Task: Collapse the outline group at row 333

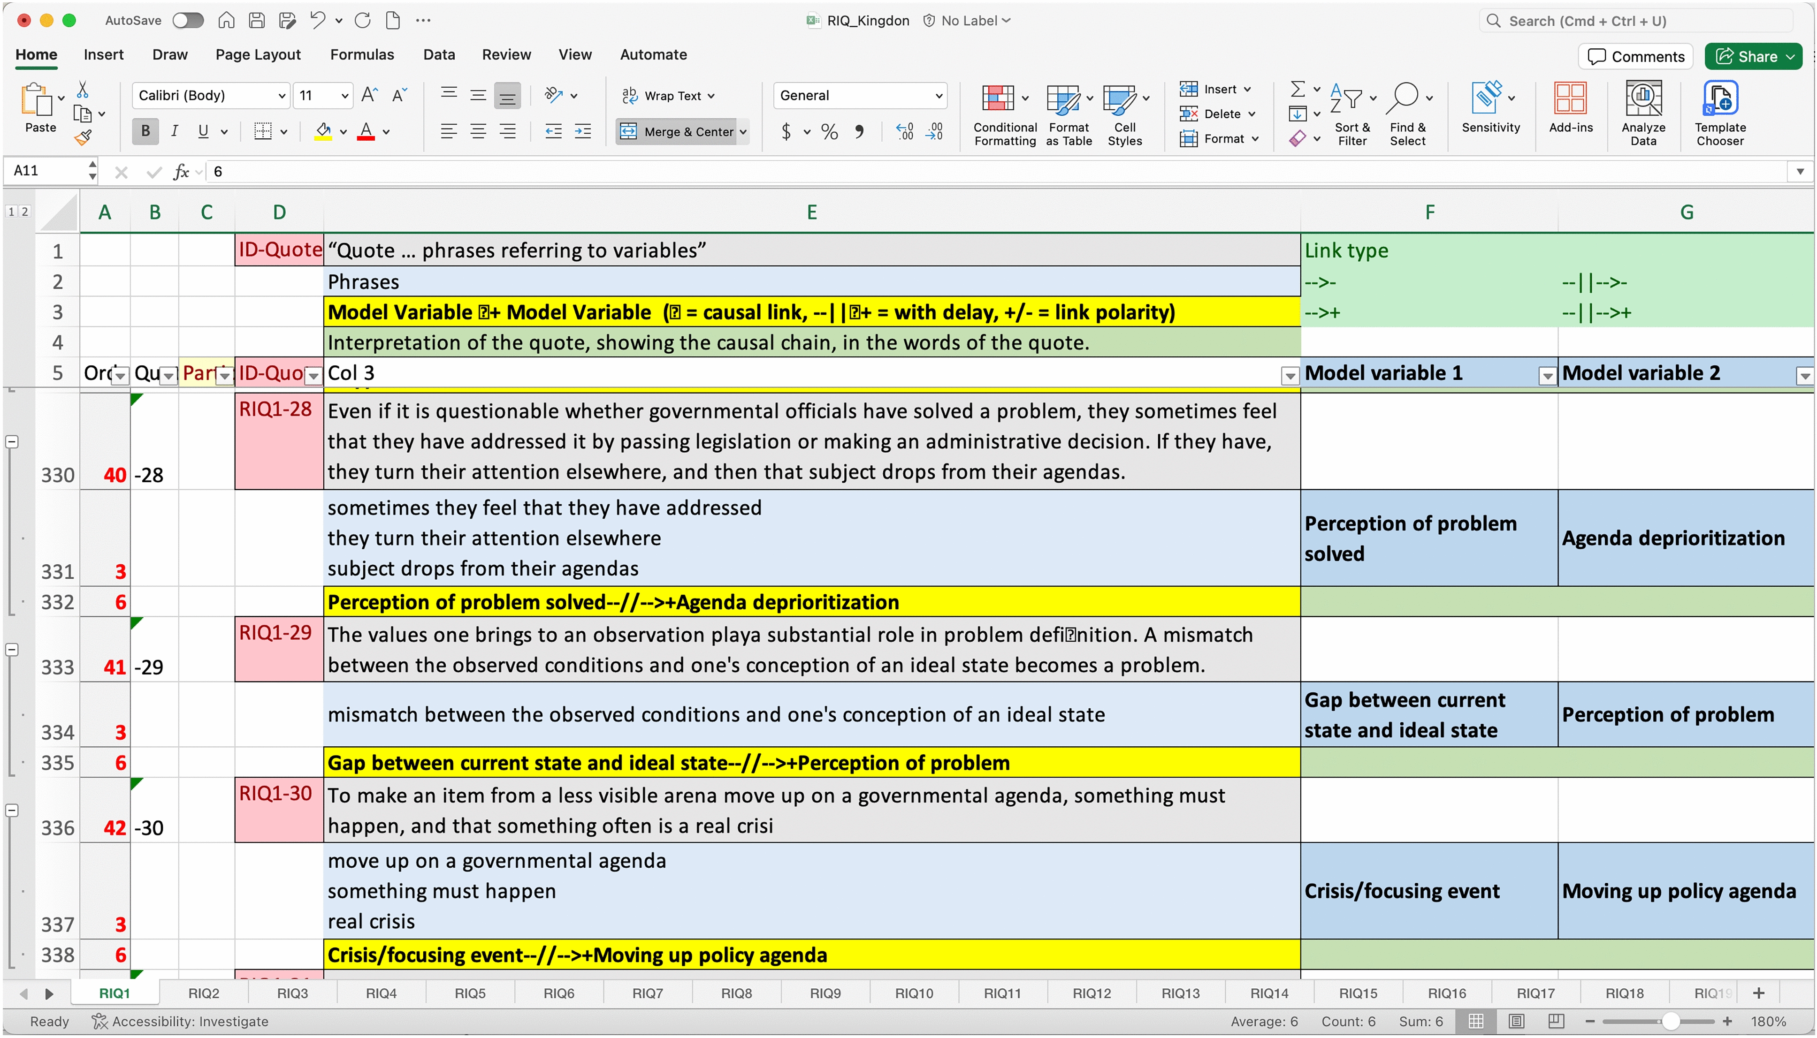Action: [x=11, y=650]
